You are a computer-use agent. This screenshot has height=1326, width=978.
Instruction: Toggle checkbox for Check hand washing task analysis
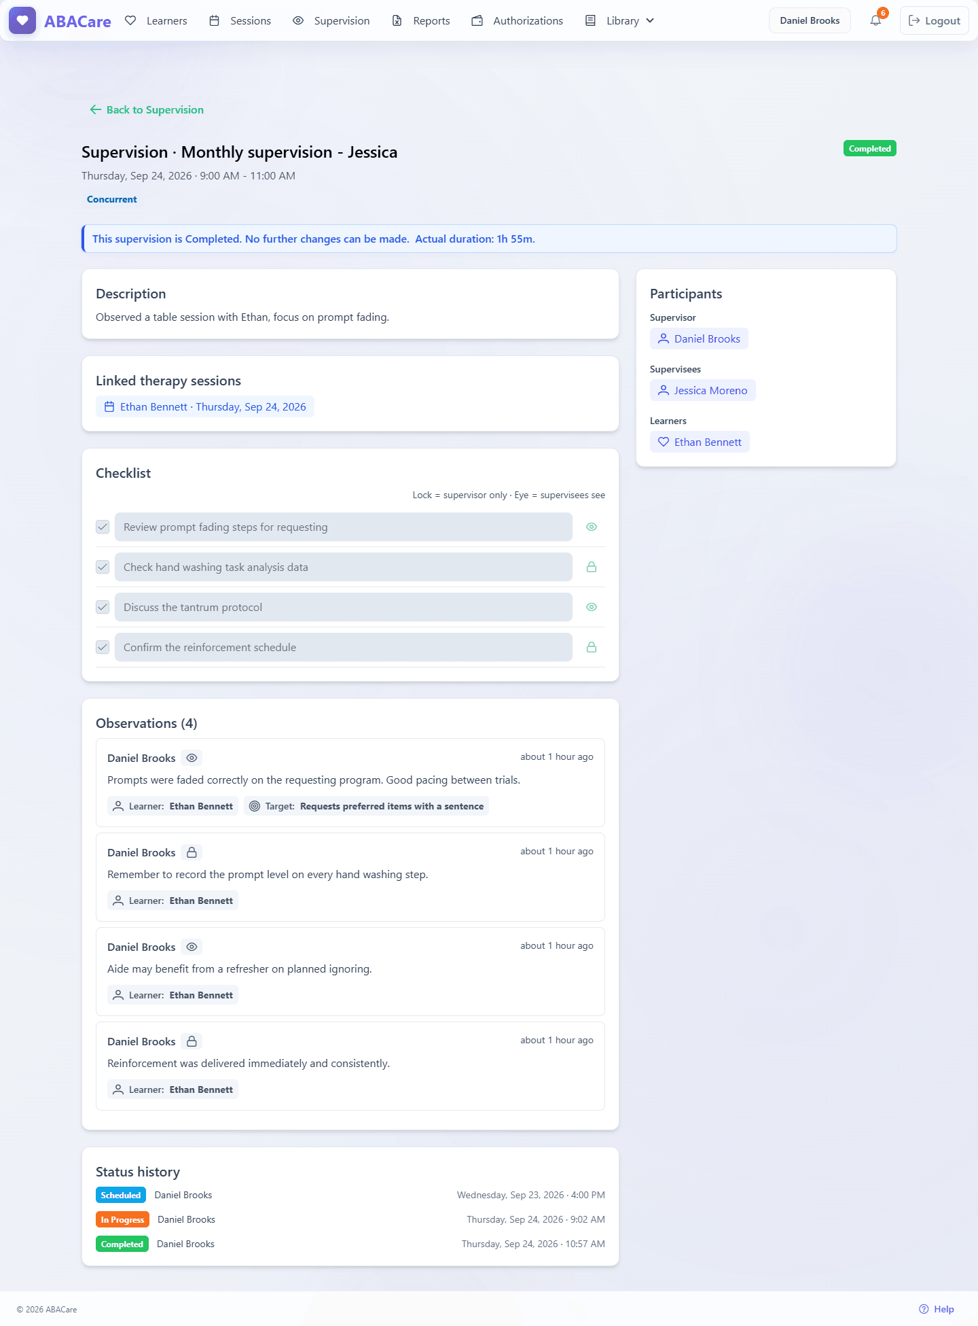point(103,567)
